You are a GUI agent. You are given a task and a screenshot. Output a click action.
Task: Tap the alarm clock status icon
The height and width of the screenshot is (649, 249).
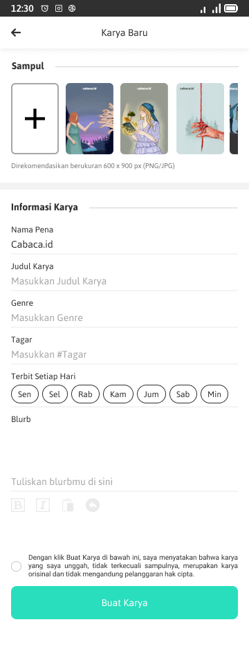tap(45, 8)
